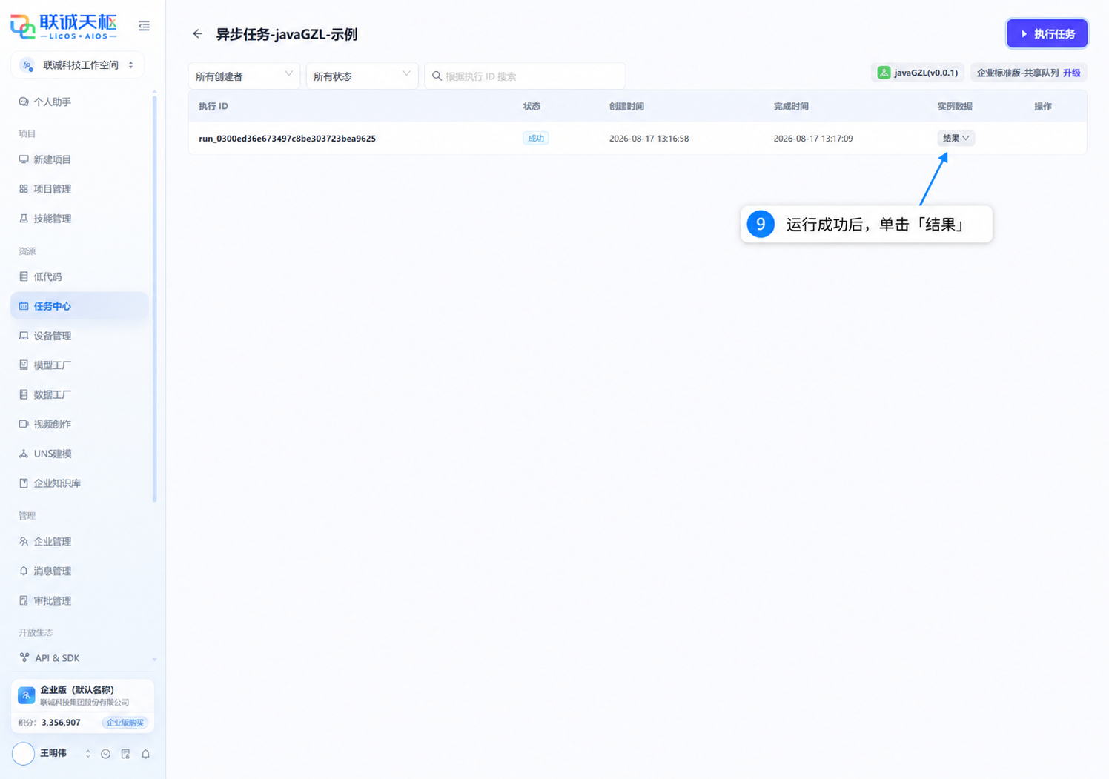Image resolution: width=1109 pixels, height=779 pixels.
Task: Click the sidebar vertical scrollbar
Action: (154, 299)
